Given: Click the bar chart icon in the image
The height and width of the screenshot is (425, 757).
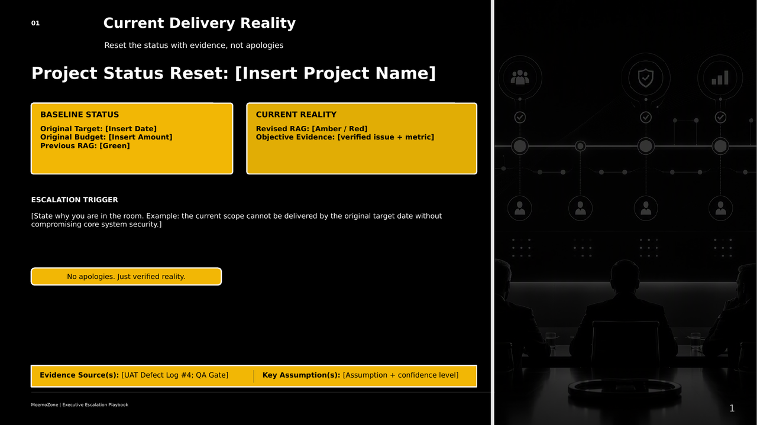Looking at the screenshot, I should click(720, 77).
